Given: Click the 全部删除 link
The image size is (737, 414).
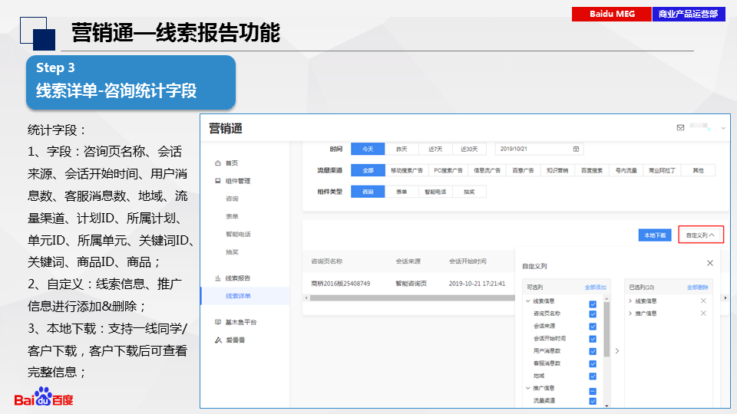Looking at the screenshot, I should 698,287.
